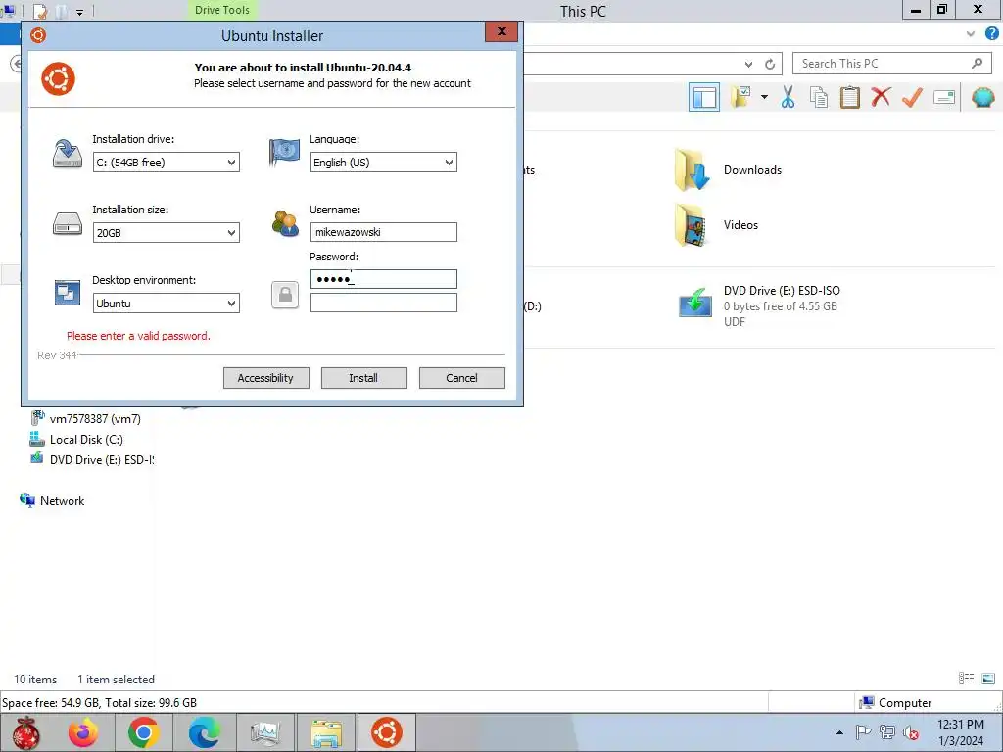Image resolution: width=1003 pixels, height=752 pixels.
Task: Select Network in the navigation tree
Action: pos(52,500)
